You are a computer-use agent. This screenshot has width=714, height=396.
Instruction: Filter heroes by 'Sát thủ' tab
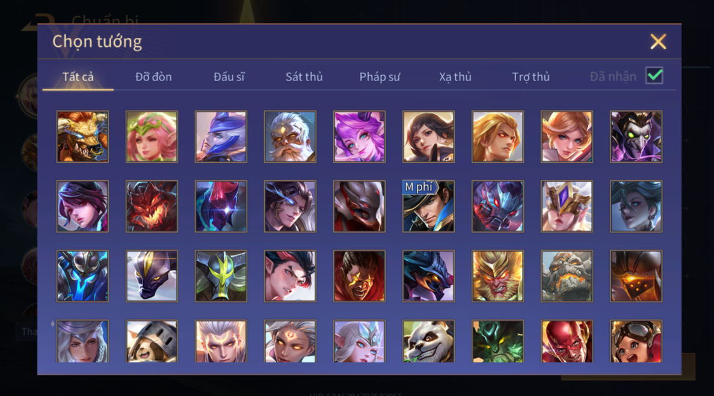coord(304,77)
